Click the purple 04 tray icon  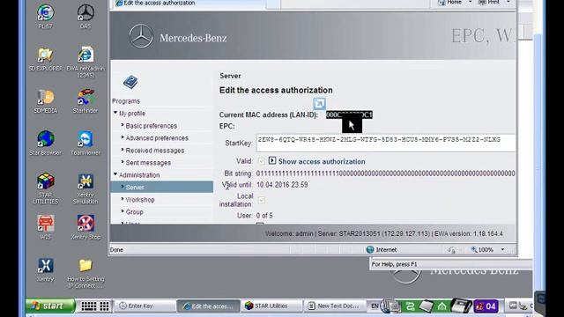click(x=486, y=306)
